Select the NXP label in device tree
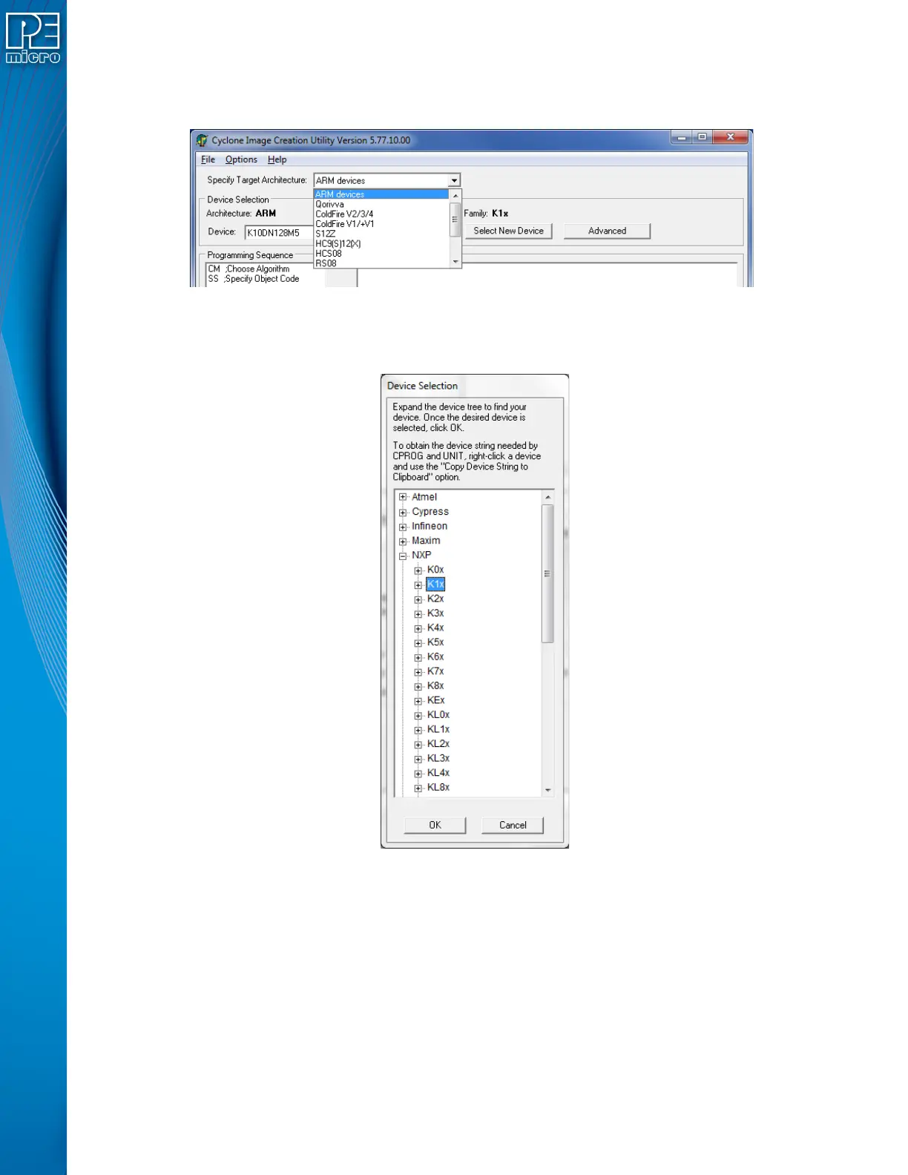The height and width of the screenshot is (1175, 908). point(421,555)
